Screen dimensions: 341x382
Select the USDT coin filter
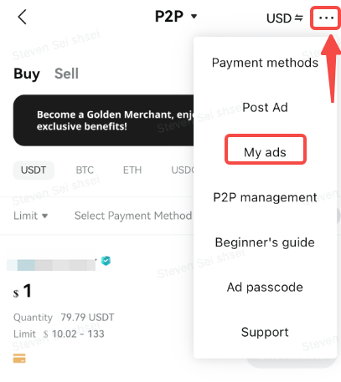(34, 170)
